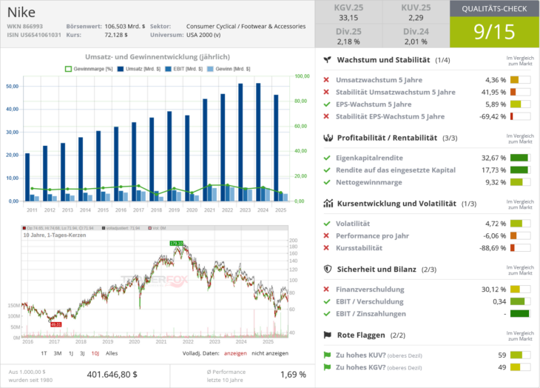Click the chart icon beside Kursentwicklung und Volatilität
This screenshot has height=388, width=540.
pos(327,204)
